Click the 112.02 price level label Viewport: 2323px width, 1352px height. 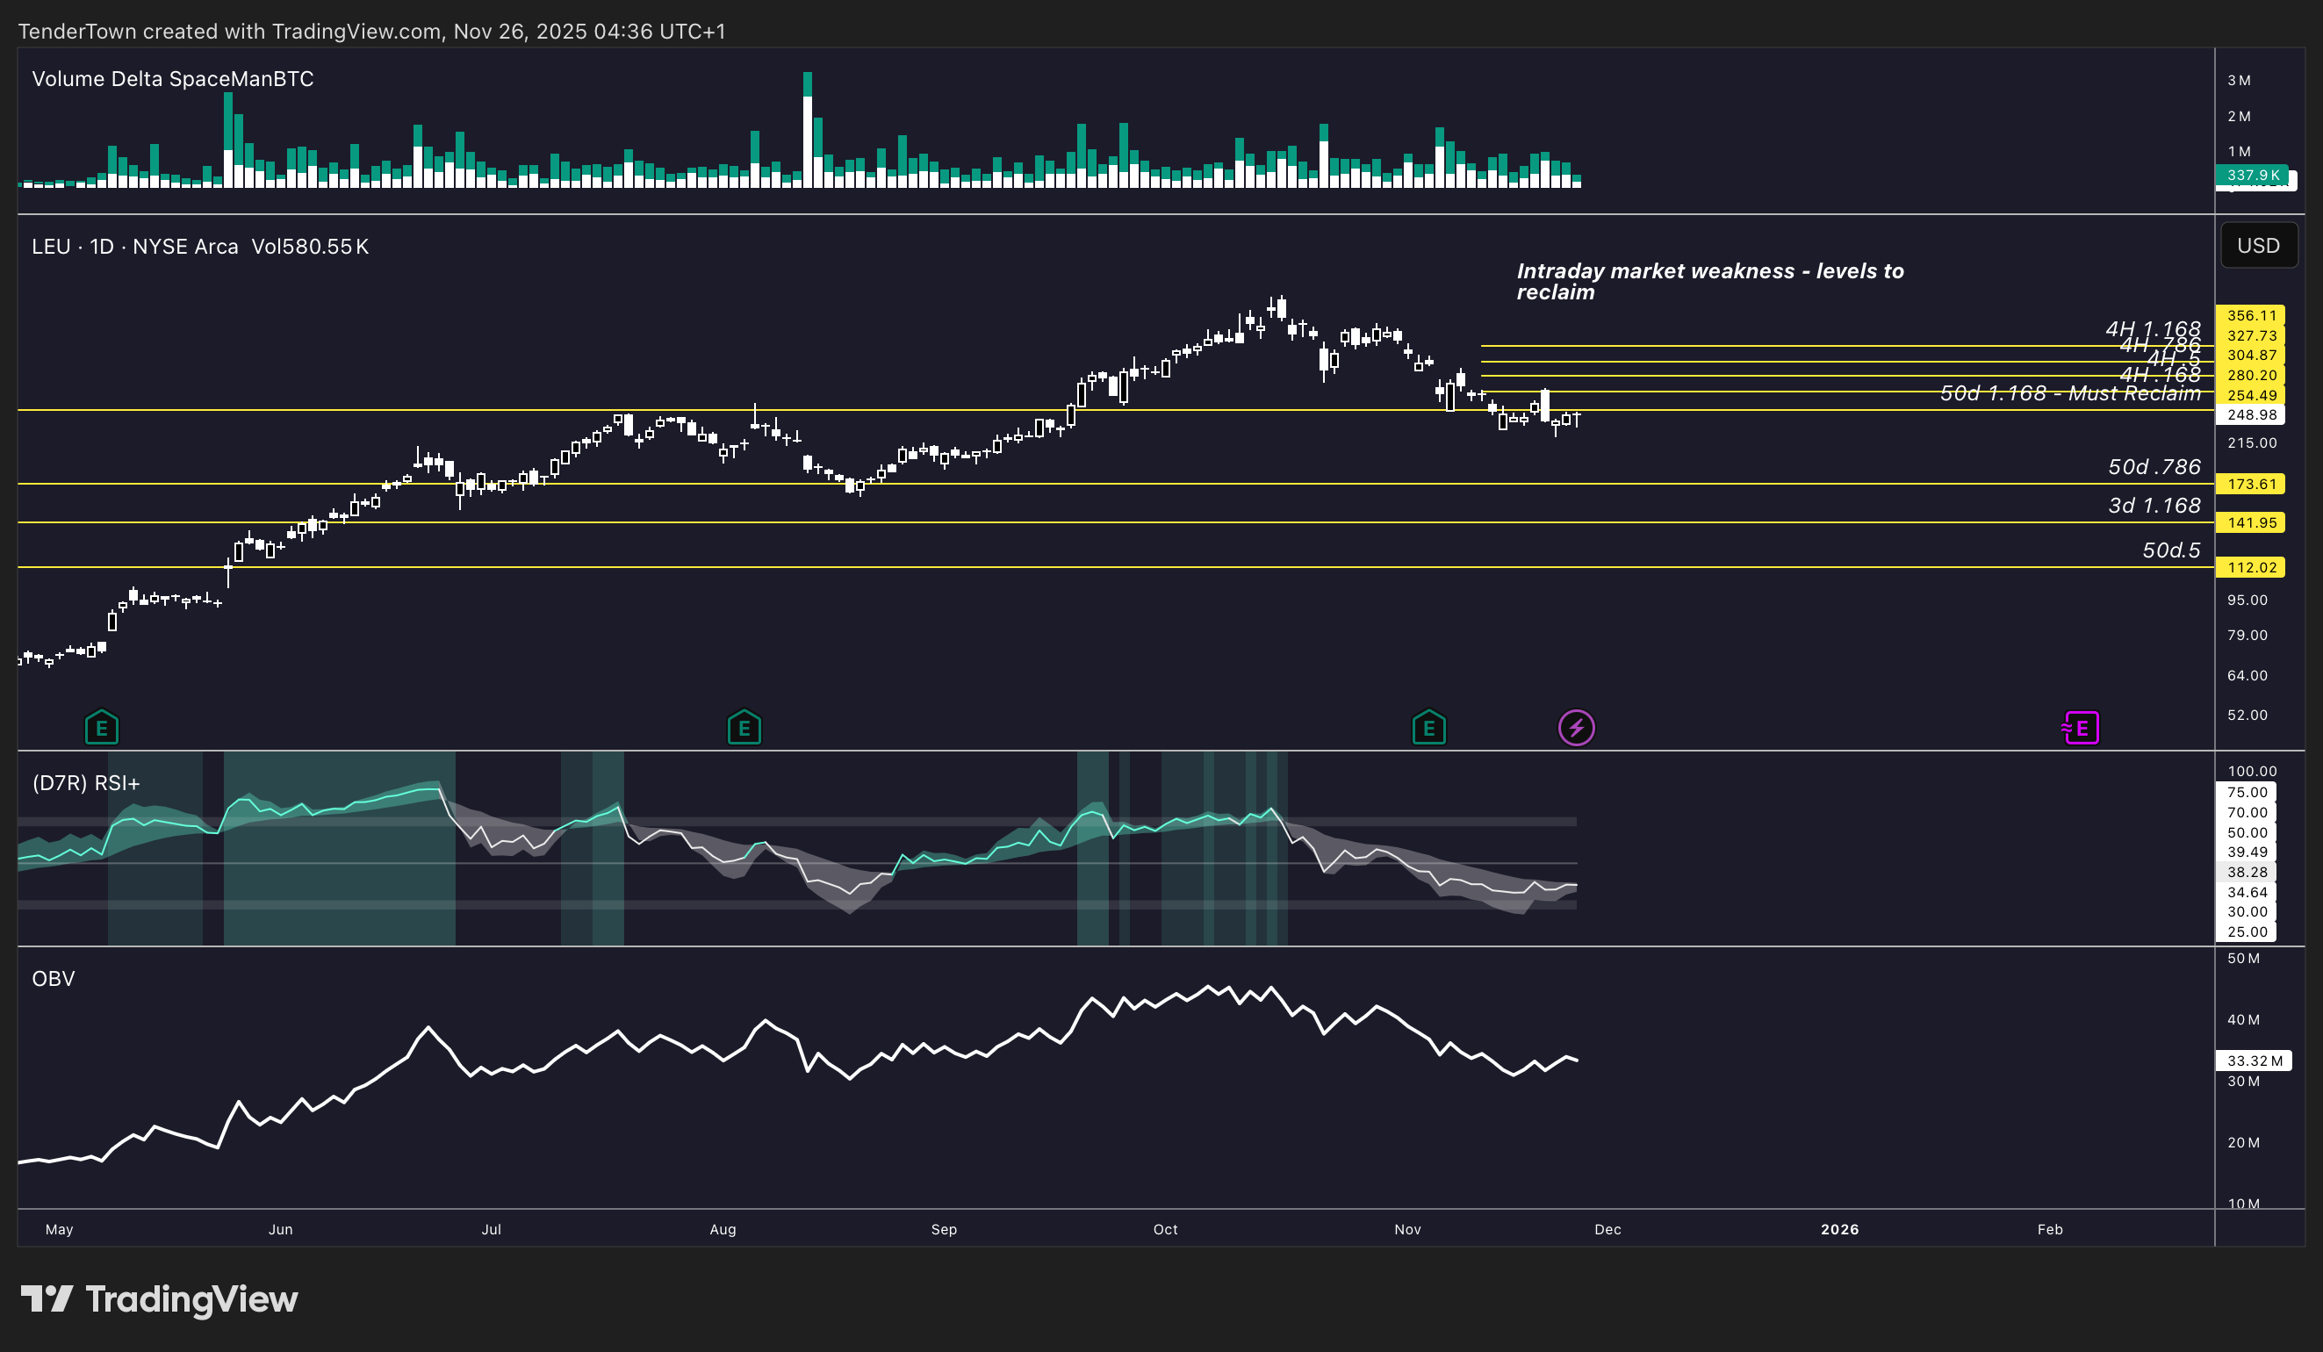[x=2250, y=568]
